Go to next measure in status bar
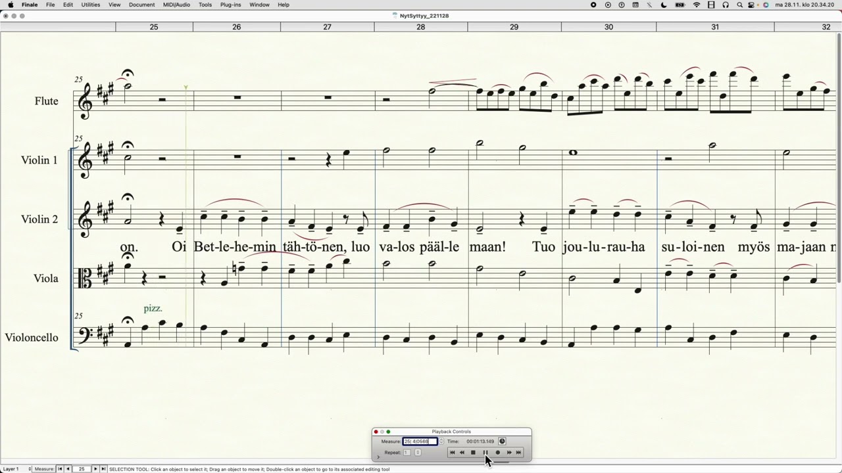 pyautogui.click(x=95, y=469)
